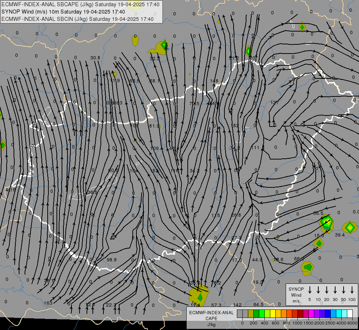This screenshot has width=359, height=330.
Task: Click the map value 81.9
Action: tap(154, 126)
